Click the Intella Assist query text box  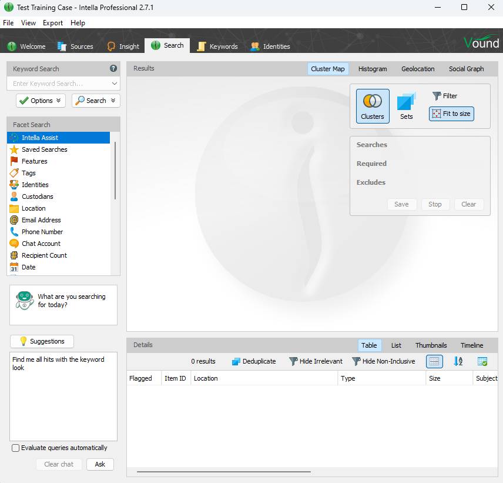click(x=63, y=397)
